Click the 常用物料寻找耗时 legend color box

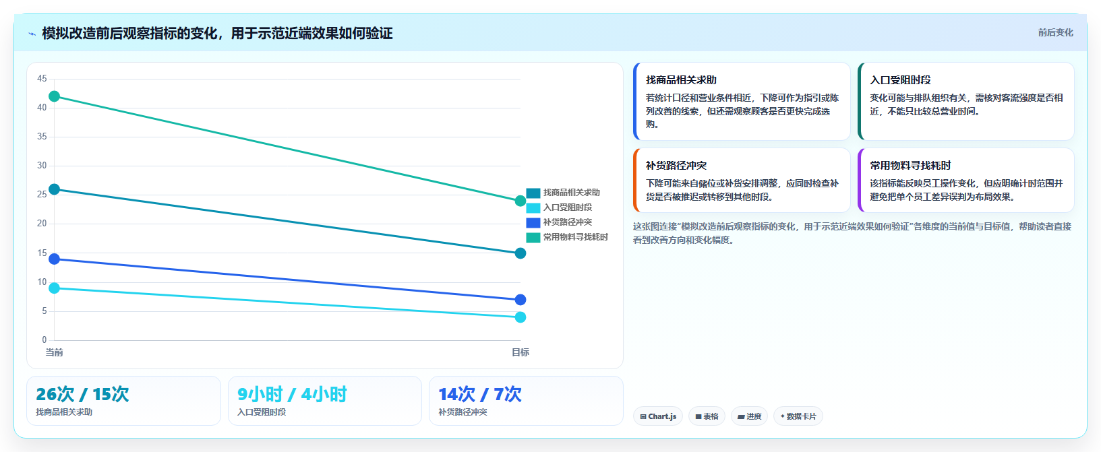(x=533, y=237)
